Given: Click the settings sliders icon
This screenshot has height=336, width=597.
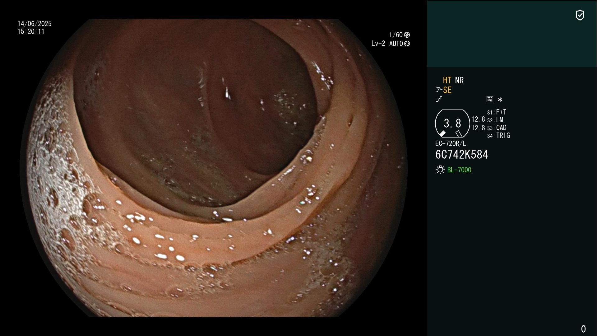Looking at the screenshot, I should [x=490, y=99].
